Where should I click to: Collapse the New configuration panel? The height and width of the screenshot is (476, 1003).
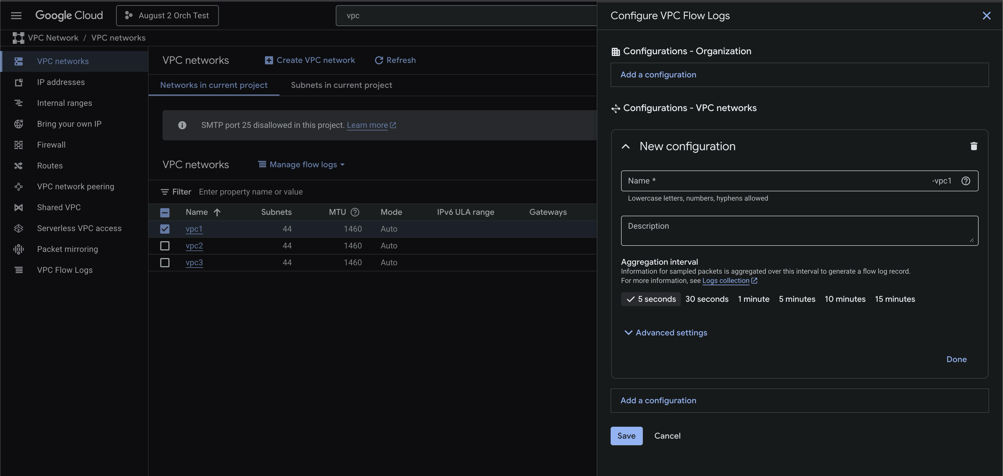pos(625,147)
